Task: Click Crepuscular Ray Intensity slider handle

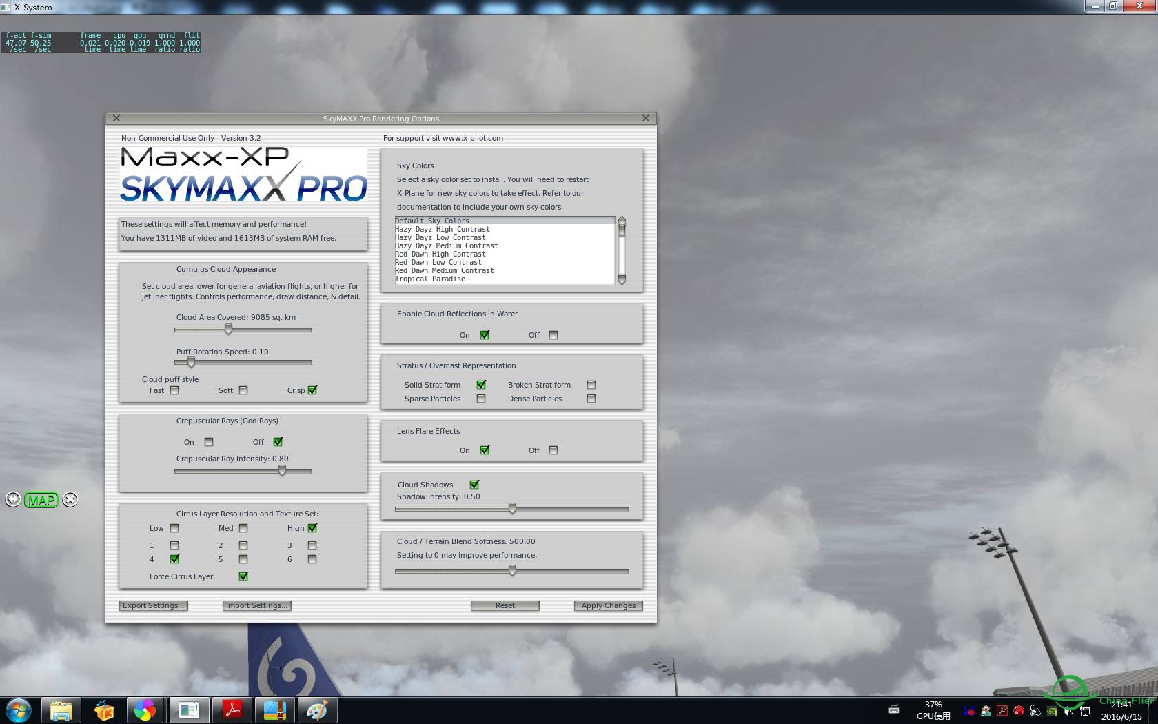Action: (282, 471)
